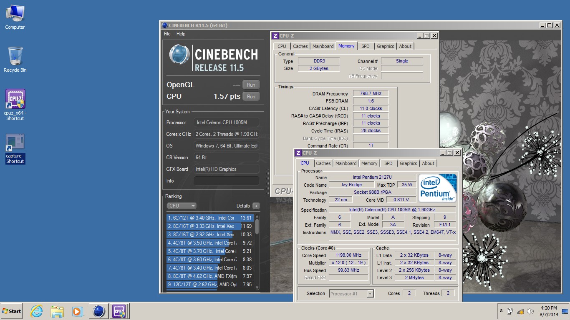Open Action Center flag tray icon

pos(510,311)
